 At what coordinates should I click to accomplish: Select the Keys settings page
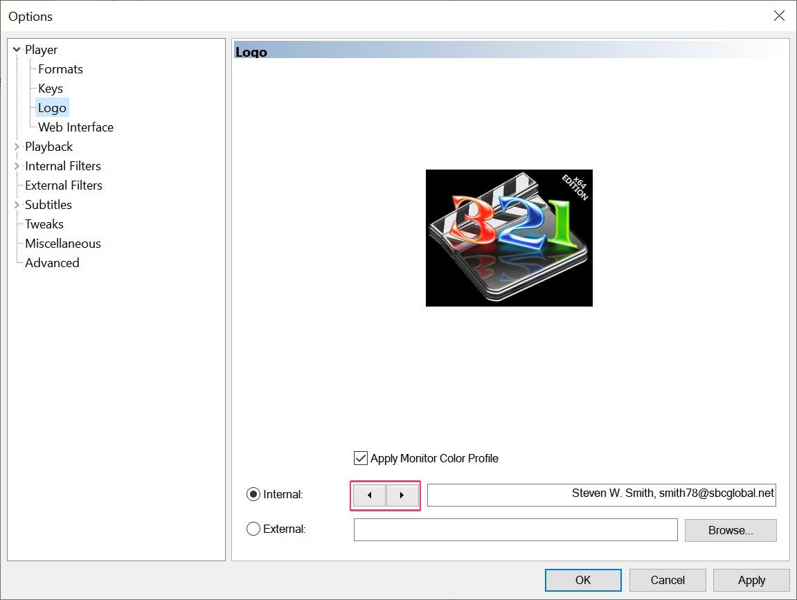[49, 88]
